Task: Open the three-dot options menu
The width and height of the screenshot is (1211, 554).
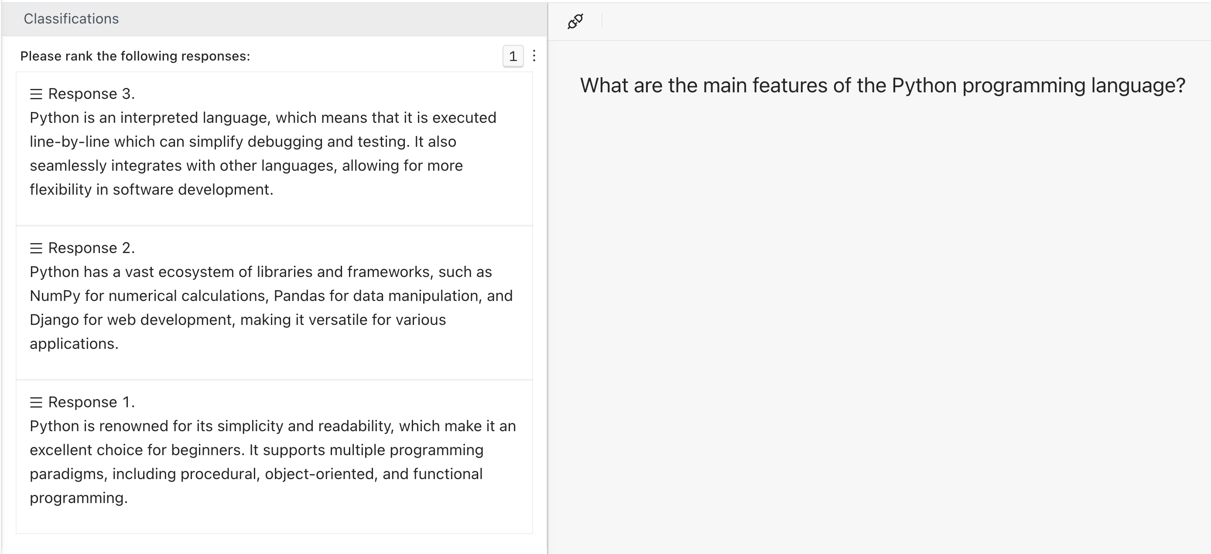Action: [534, 56]
